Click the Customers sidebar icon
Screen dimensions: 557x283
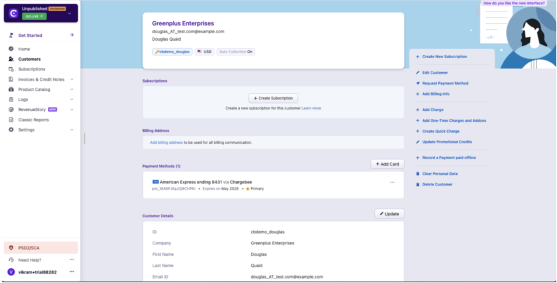(11, 59)
